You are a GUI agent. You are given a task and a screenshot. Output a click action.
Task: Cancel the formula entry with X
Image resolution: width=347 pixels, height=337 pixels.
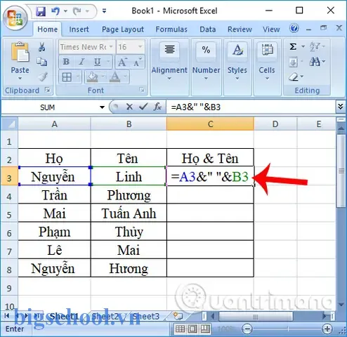click(129, 107)
